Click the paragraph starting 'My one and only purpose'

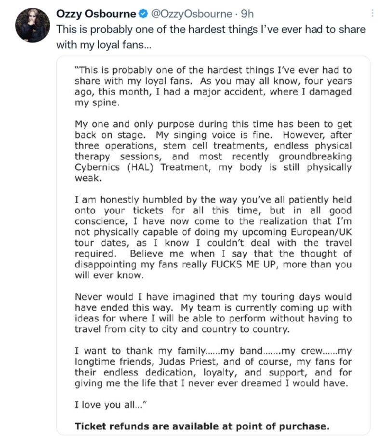coord(213,151)
